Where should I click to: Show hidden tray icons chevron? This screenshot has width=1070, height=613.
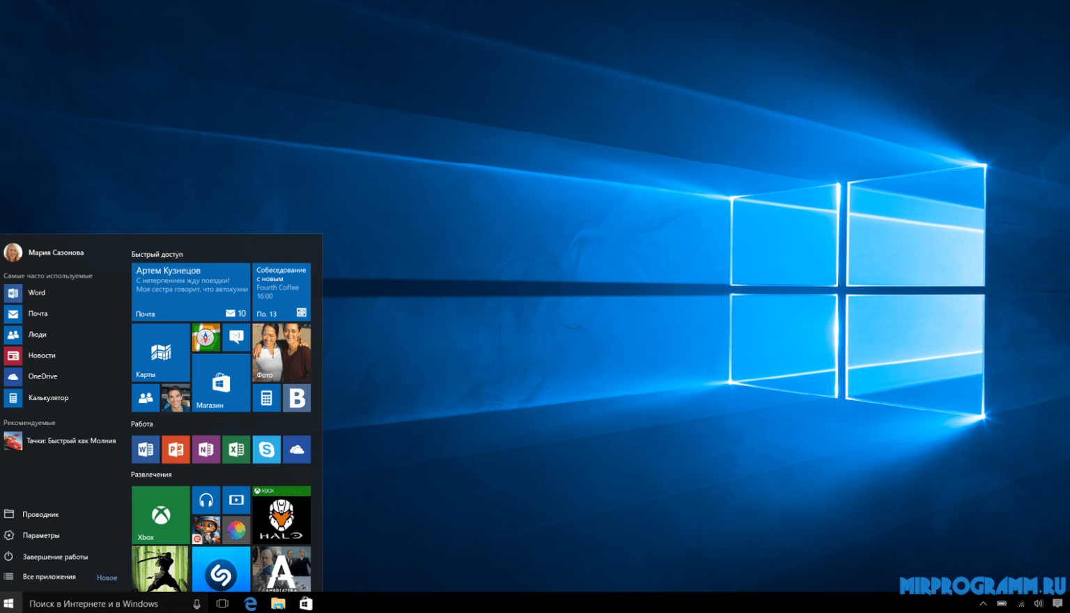983,603
